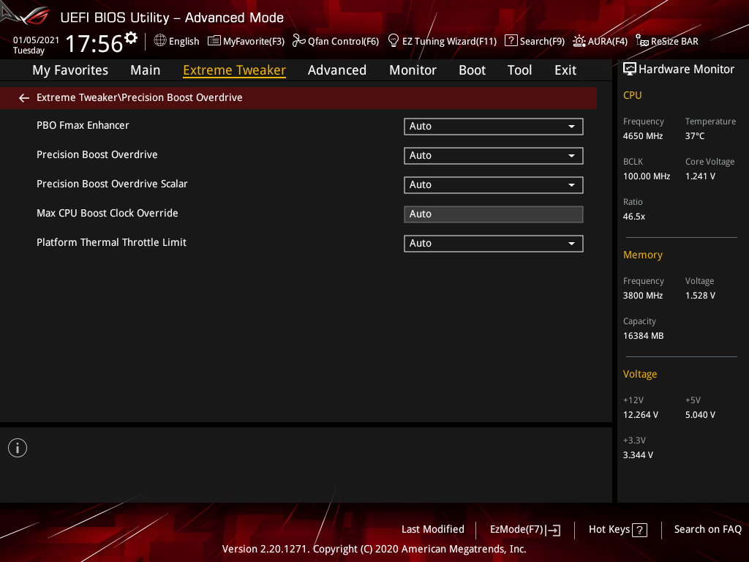This screenshot has height=562, width=749.
Task: Go to the Monitor tab
Action: [x=413, y=70]
